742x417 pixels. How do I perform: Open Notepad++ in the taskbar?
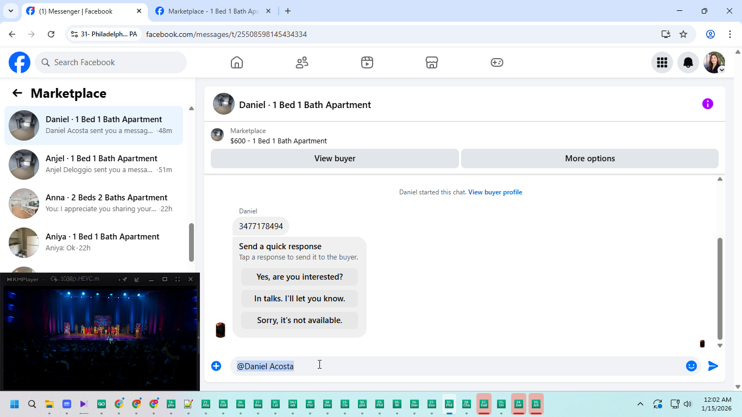click(x=188, y=404)
